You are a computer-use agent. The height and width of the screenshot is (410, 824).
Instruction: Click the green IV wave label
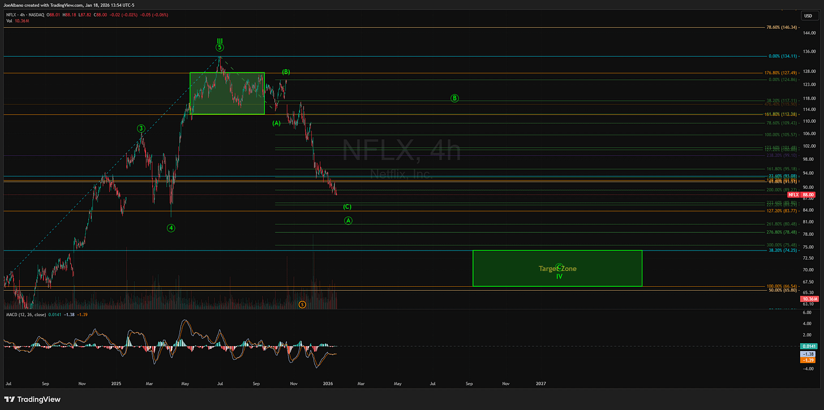click(559, 276)
